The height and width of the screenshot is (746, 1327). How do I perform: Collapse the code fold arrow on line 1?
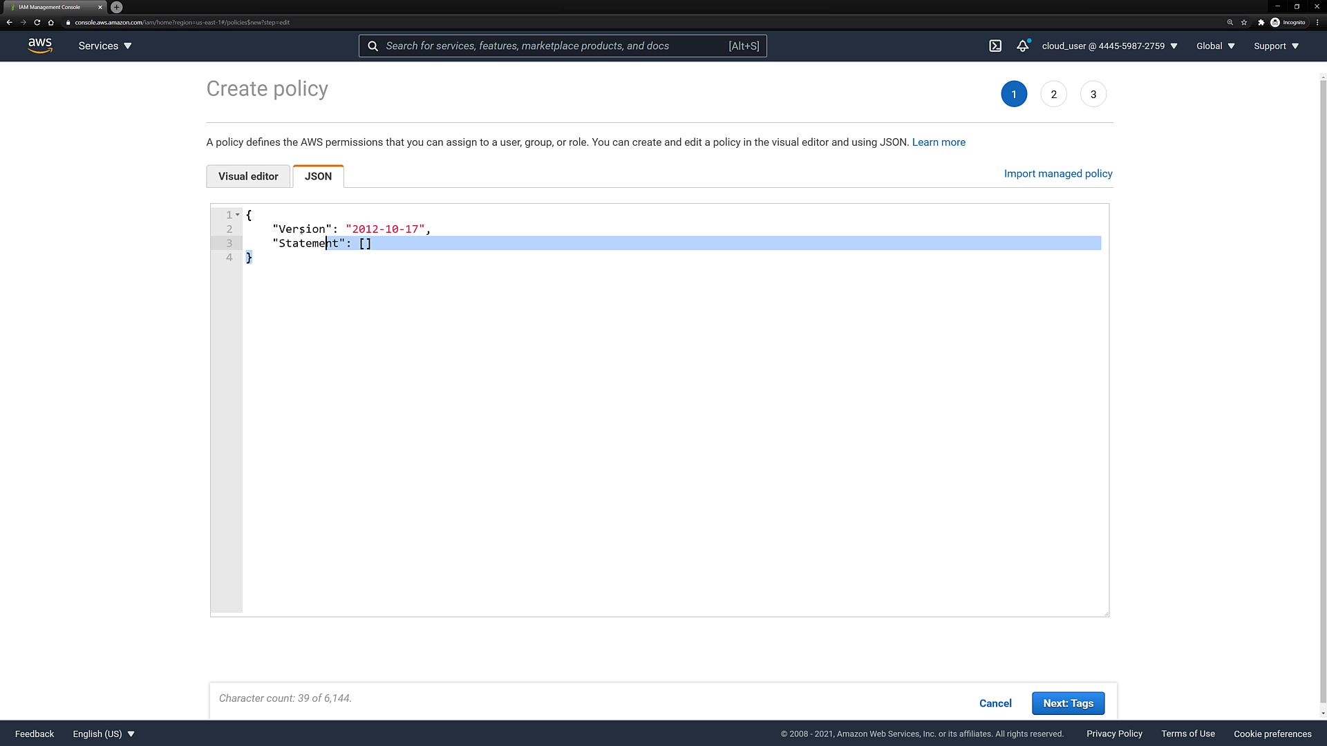point(238,215)
